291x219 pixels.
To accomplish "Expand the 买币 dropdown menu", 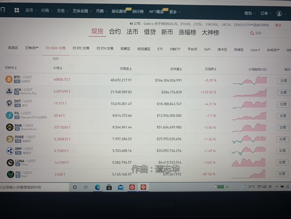I will click(x=31, y=10).
